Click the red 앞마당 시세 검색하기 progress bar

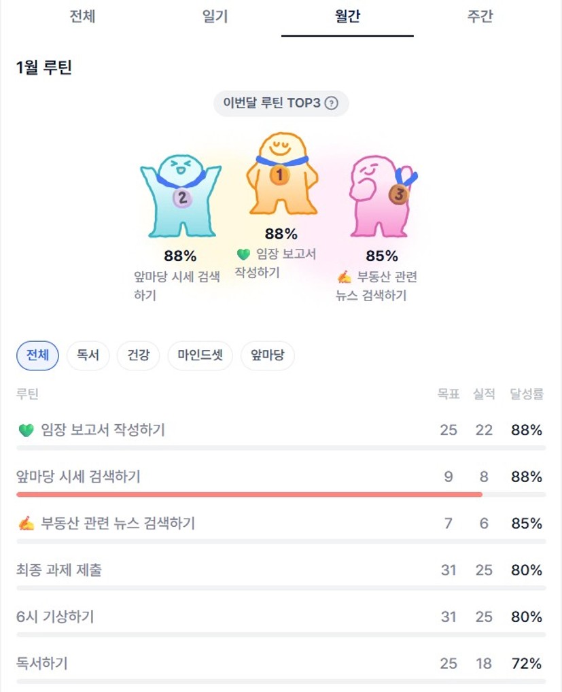(249, 494)
